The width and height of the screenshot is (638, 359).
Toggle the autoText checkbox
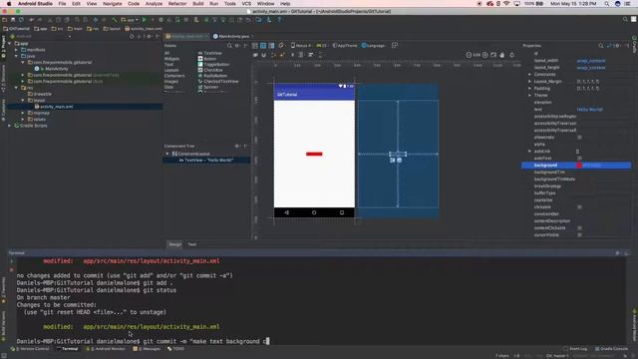[x=579, y=159]
